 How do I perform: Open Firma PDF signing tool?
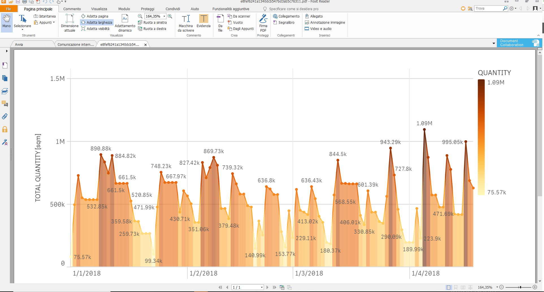[x=263, y=23]
